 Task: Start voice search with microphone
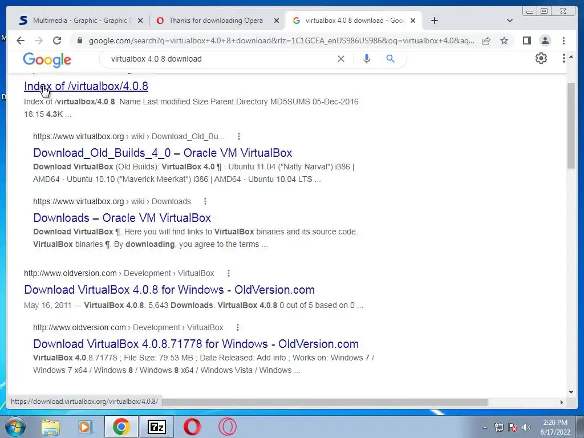click(x=367, y=59)
